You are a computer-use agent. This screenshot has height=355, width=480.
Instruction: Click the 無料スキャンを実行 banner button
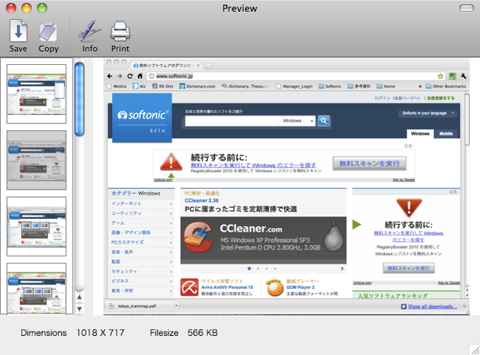pyautogui.click(x=369, y=163)
